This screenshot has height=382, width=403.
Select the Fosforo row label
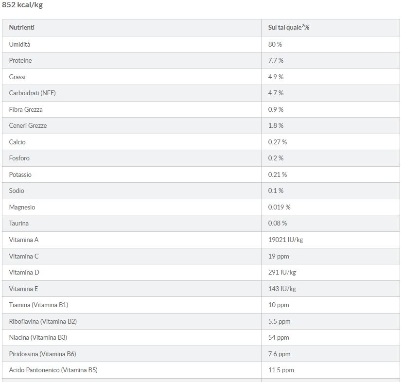tap(19, 158)
